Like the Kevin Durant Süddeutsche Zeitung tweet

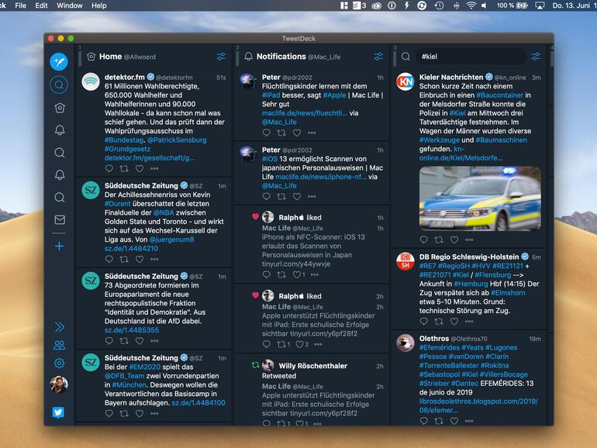point(140,259)
